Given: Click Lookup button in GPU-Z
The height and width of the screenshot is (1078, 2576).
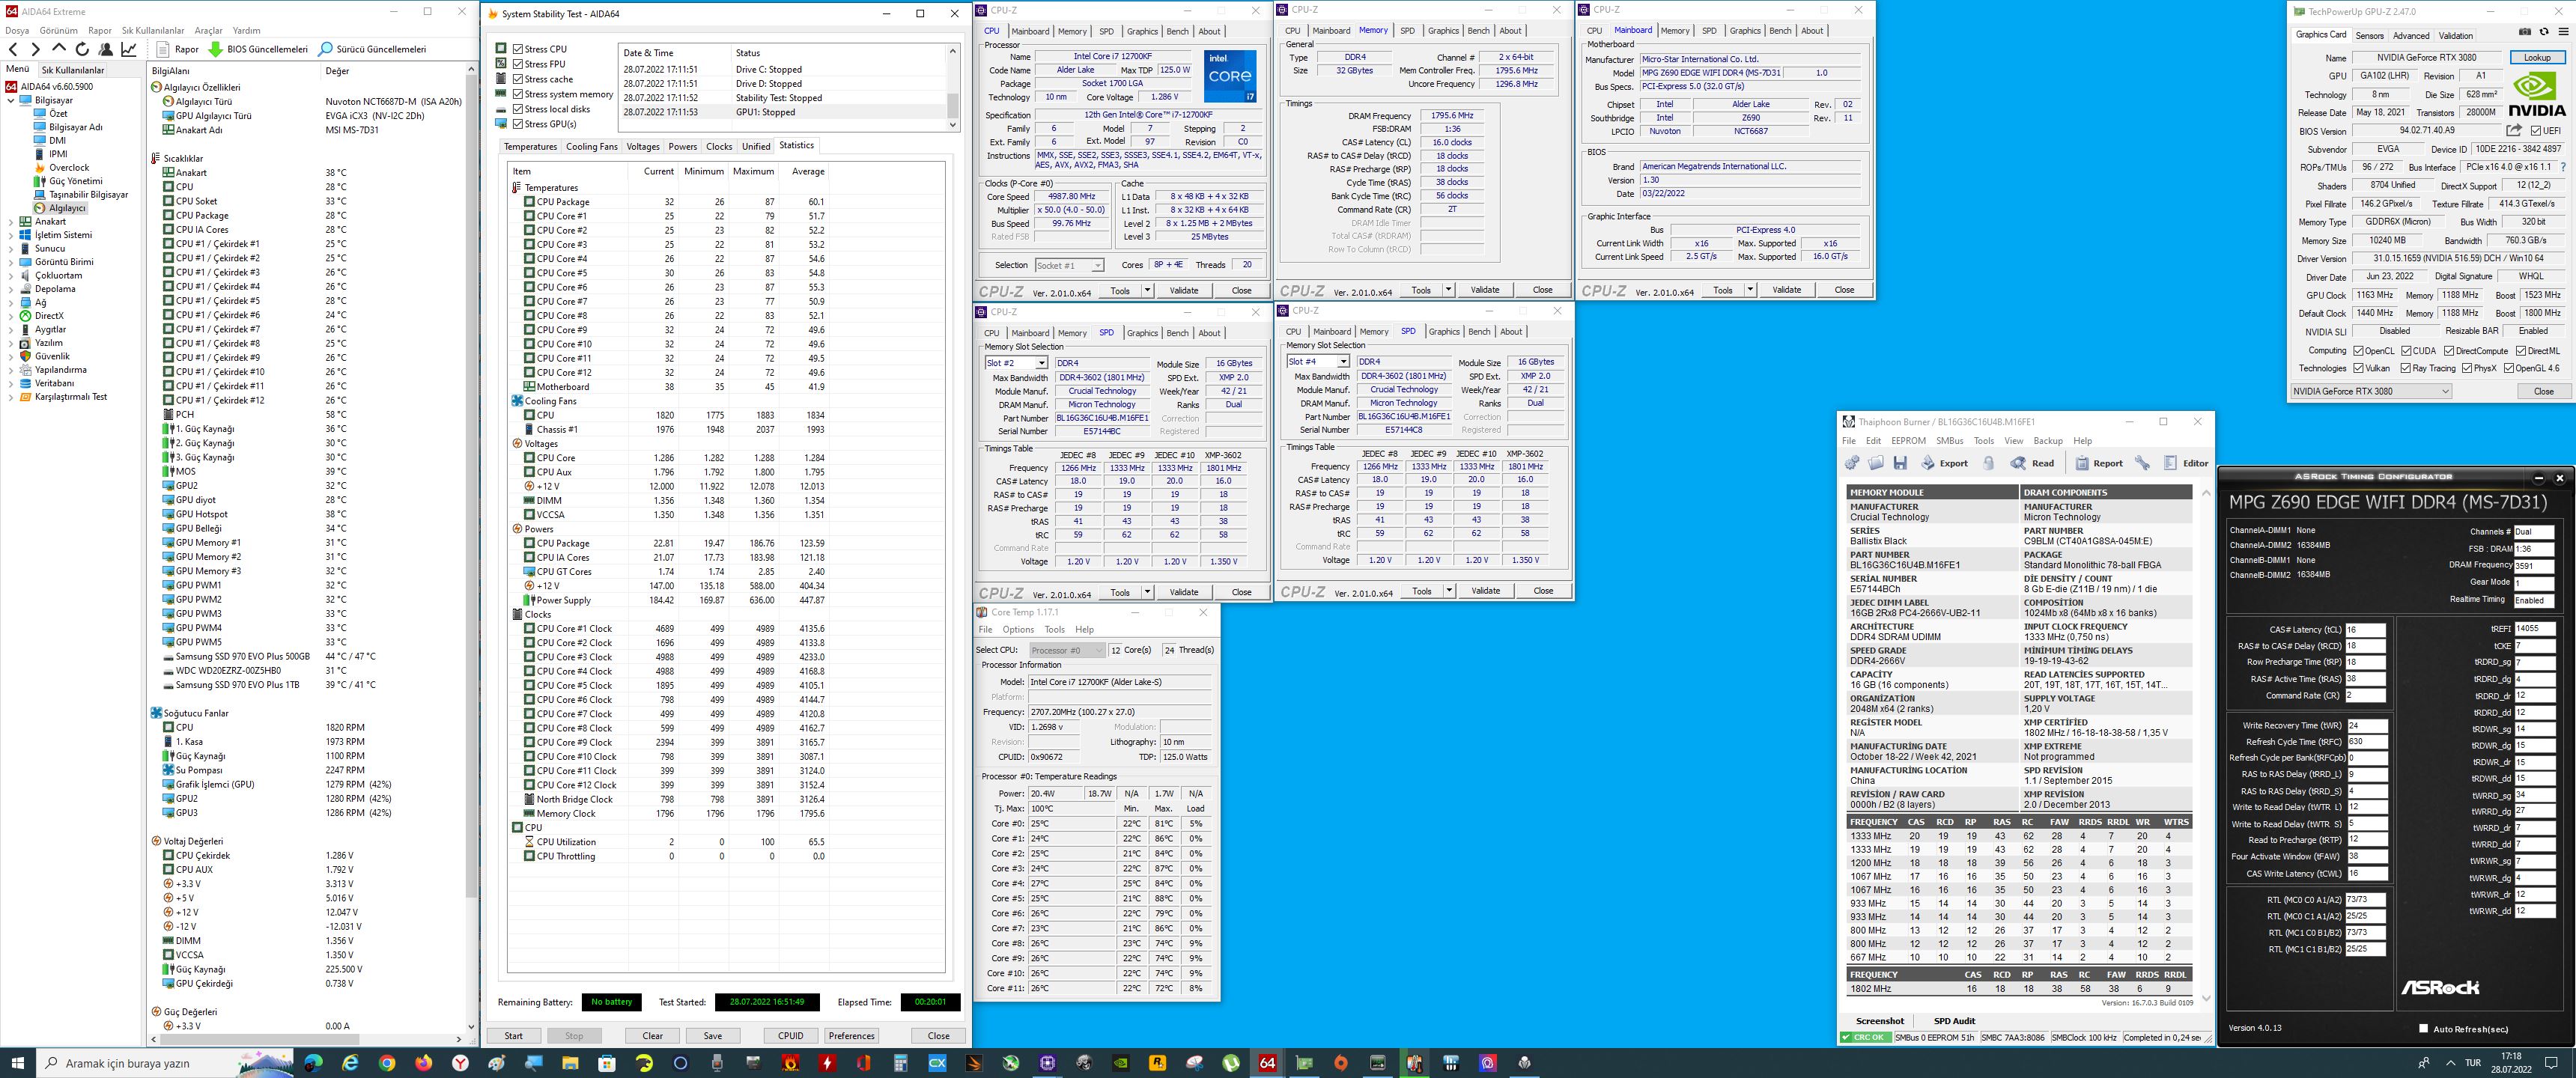Looking at the screenshot, I should [x=2536, y=58].
